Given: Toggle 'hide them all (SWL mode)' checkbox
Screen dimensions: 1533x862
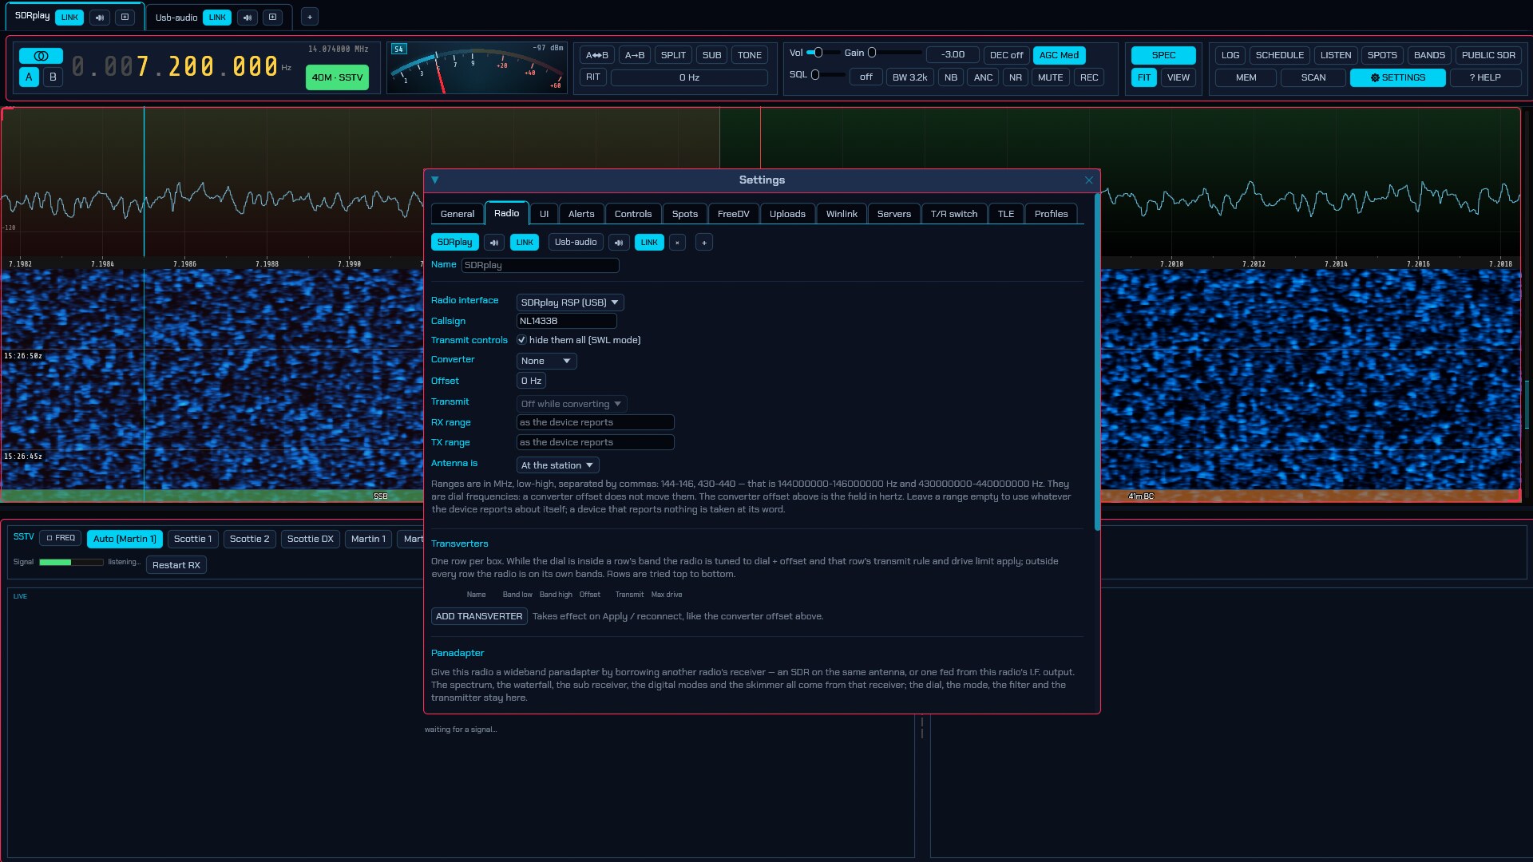Looking at the screenshot, I should tap(521, 340).
